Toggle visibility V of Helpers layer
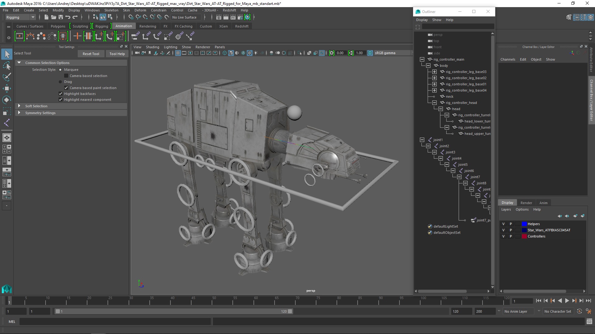Screen dimensions: 595x334 [x=503, y=224]
